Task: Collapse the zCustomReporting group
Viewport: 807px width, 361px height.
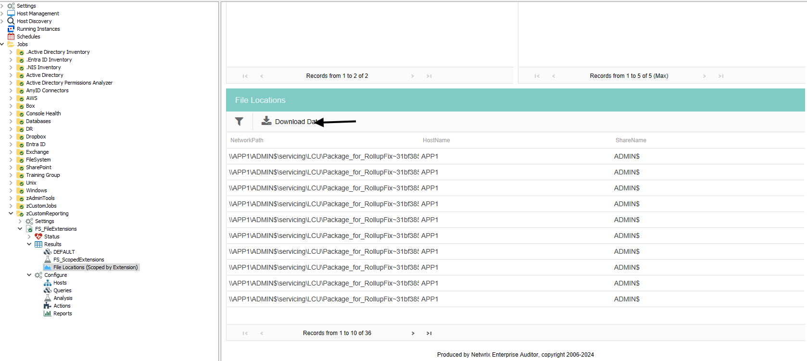Action: click(11, 213)
